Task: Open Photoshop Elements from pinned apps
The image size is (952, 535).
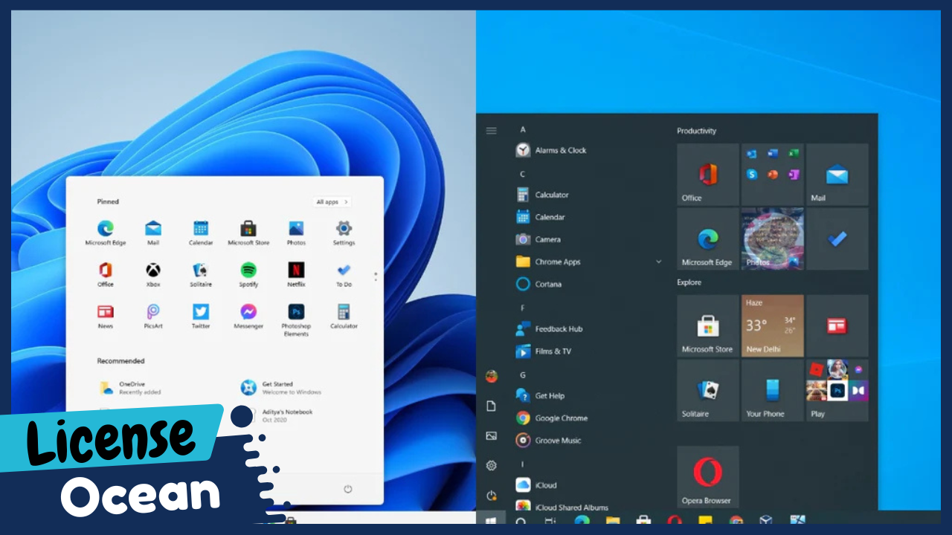Action: point(296,312)
